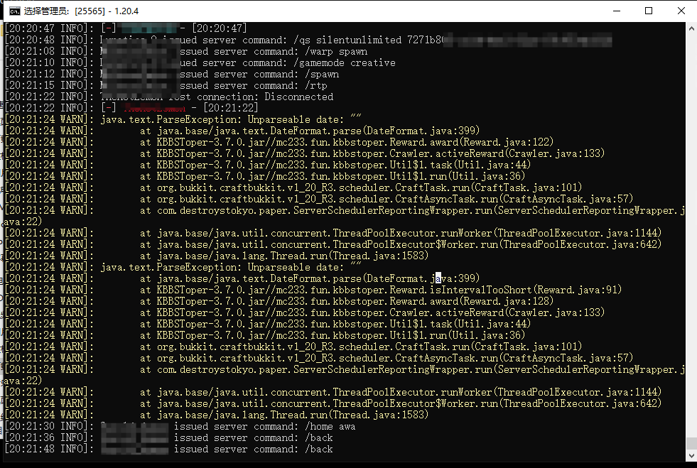Image resolution: width=697 pixels, height=468 pixels.
Task: Click the '[20:21:08 INFO]' timestamp
Action: pos(49,52)
